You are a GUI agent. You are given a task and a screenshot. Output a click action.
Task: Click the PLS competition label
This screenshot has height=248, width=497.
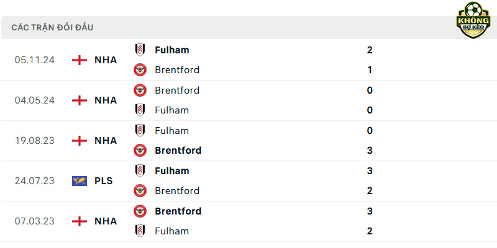point(104,181)
